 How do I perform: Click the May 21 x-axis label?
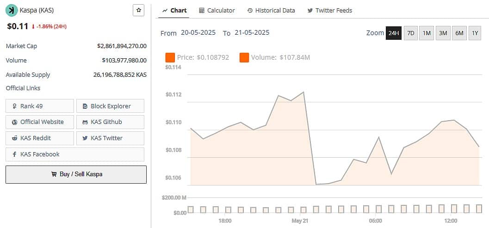300,221
